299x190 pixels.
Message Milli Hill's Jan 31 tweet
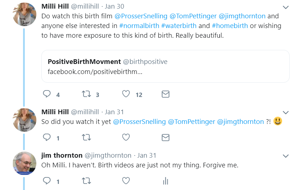165,137
